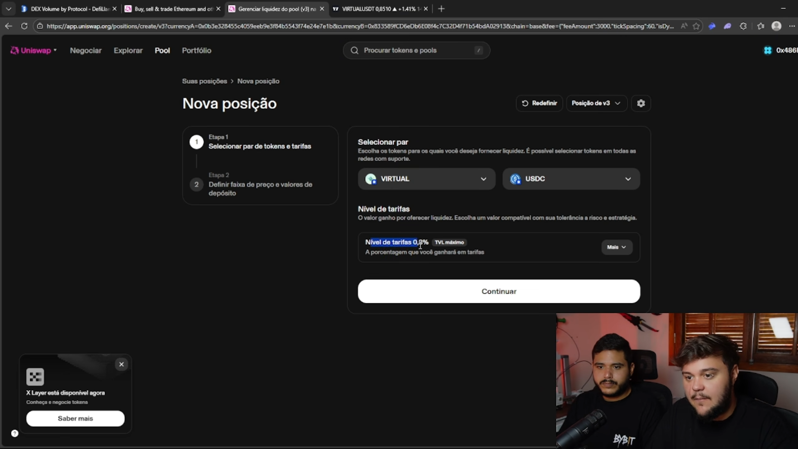Image resolution: width=798 pixels, height=449 pixels.
Task: Open Portfólio page
Action: point(196,50)
